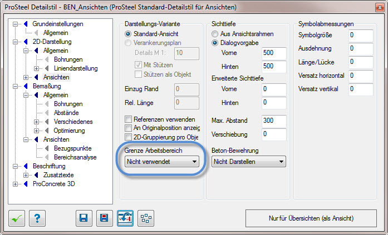The width and height of the screenshot is (388, 235).
Task: Select Verschiedenes tree item
Action: [x=73, y=122]
